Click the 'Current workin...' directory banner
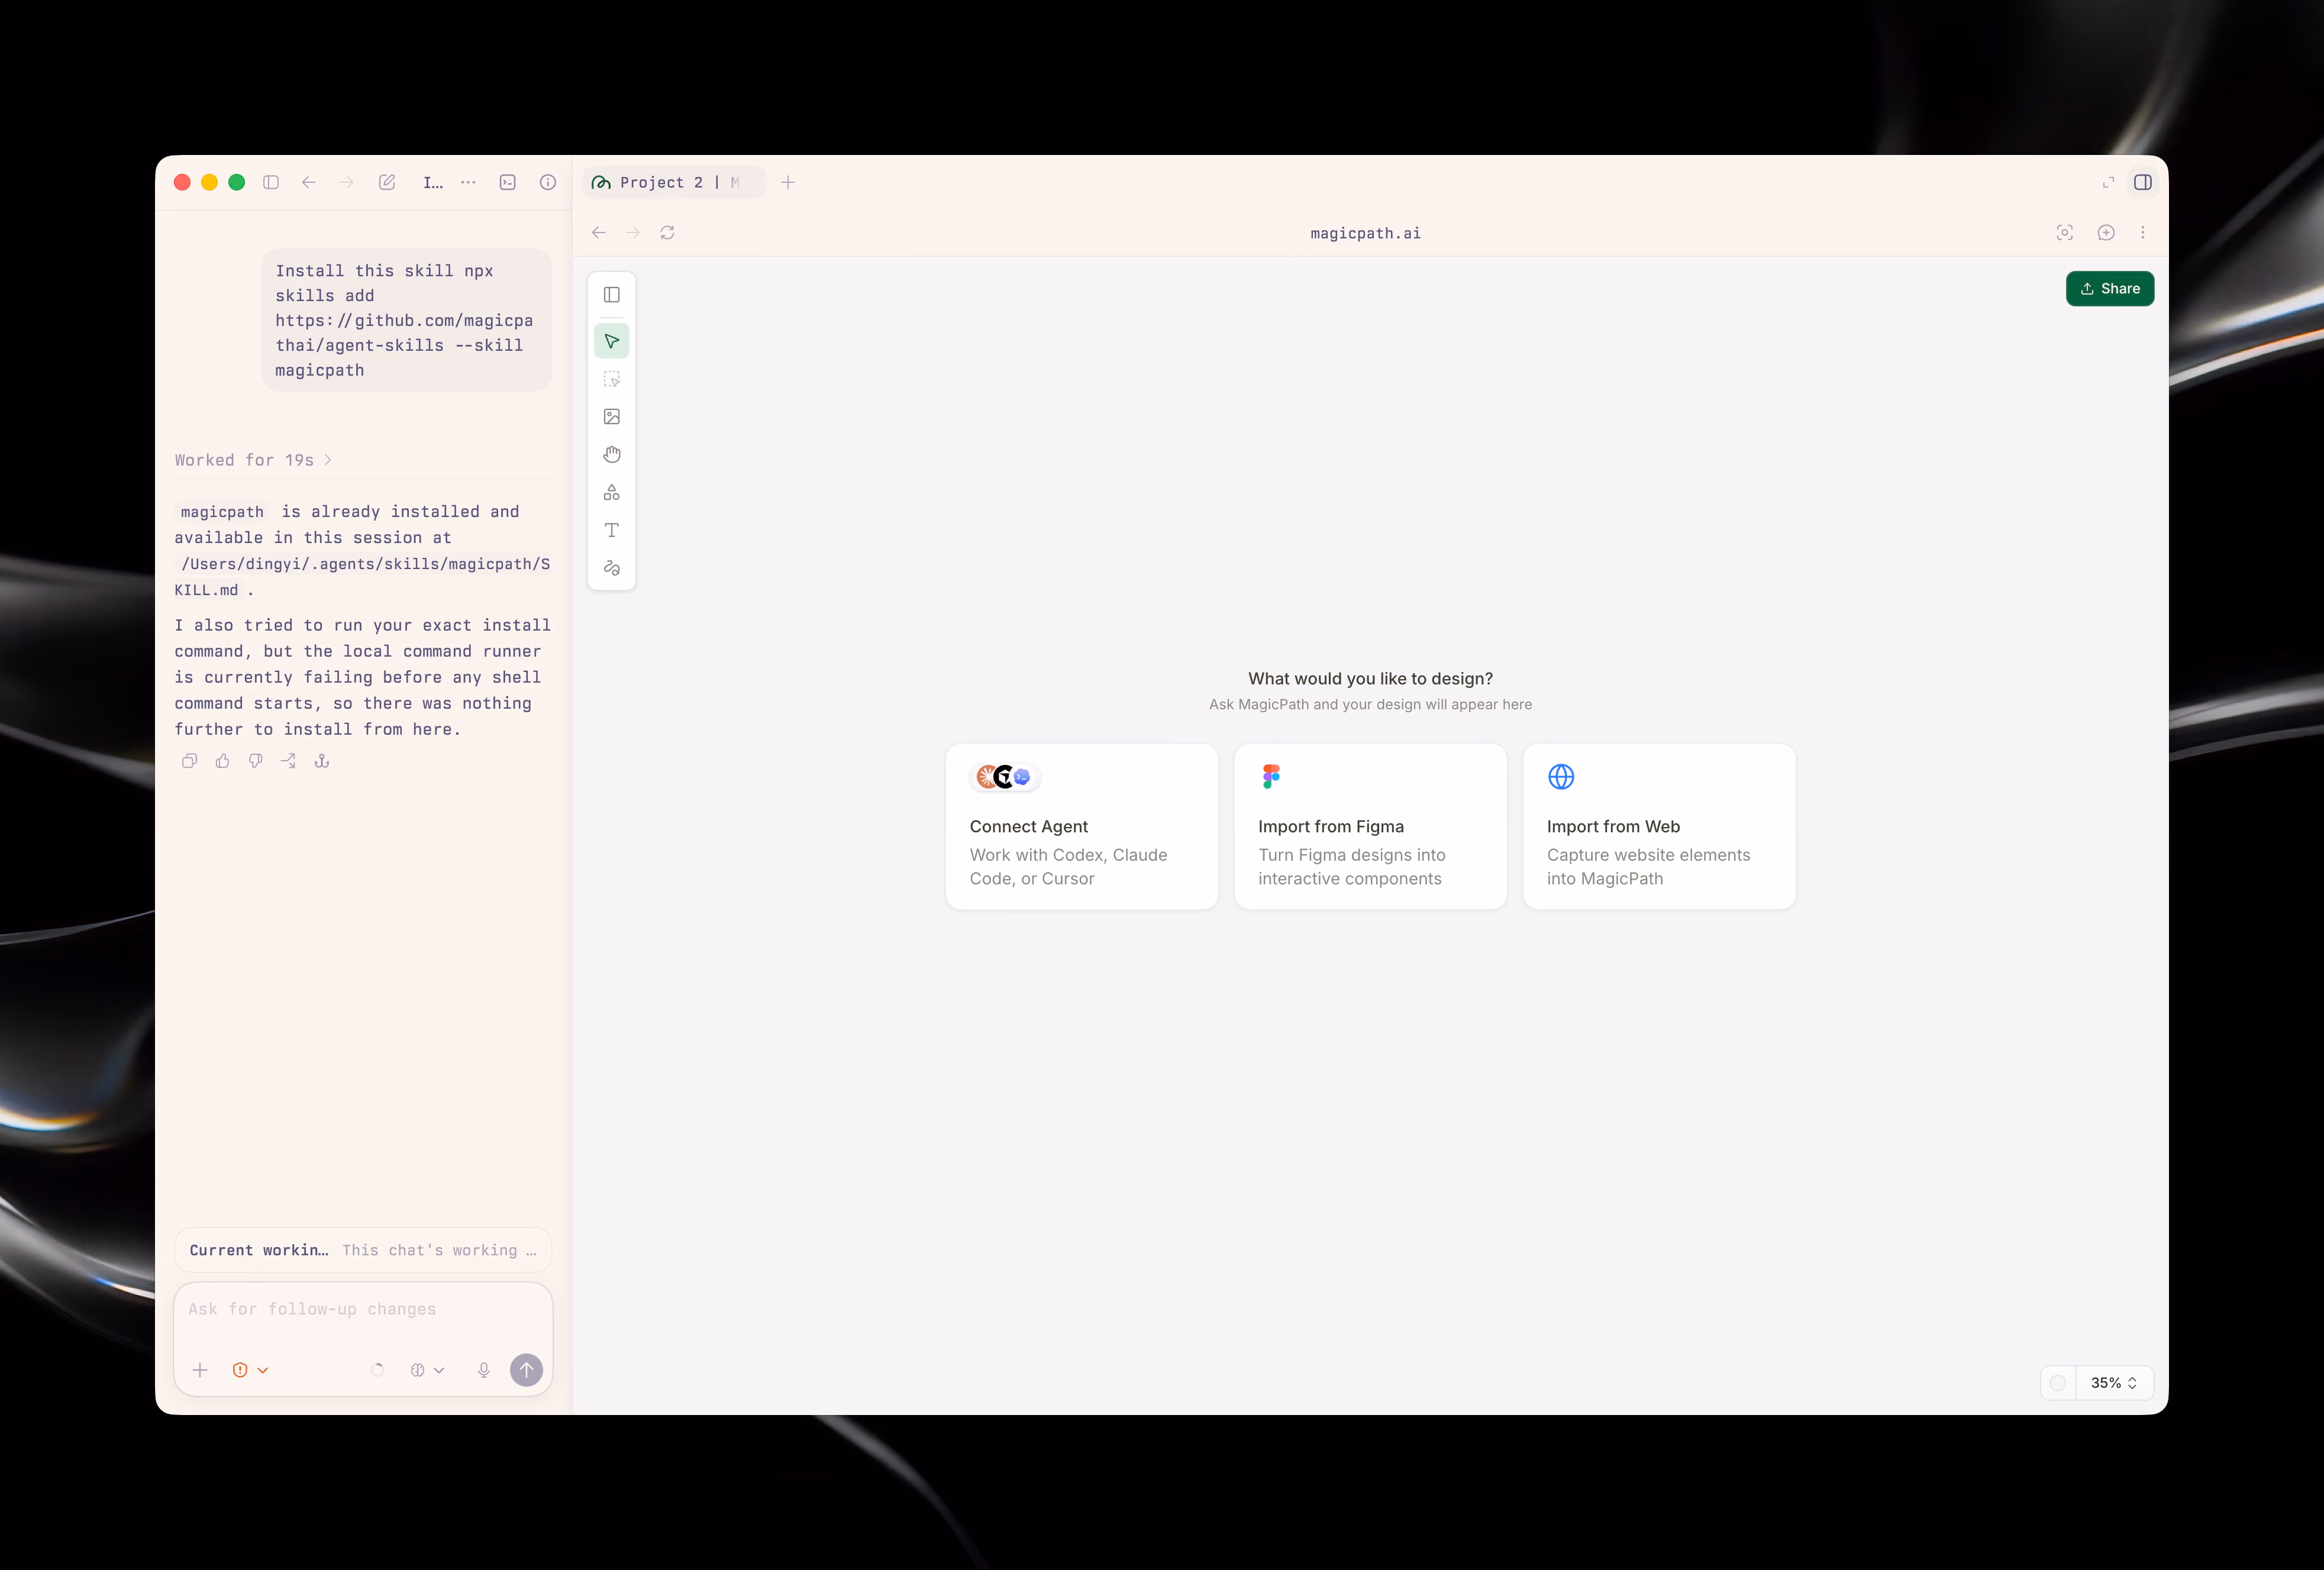Screen dimensions: 2324x1570 (363, 1250)
